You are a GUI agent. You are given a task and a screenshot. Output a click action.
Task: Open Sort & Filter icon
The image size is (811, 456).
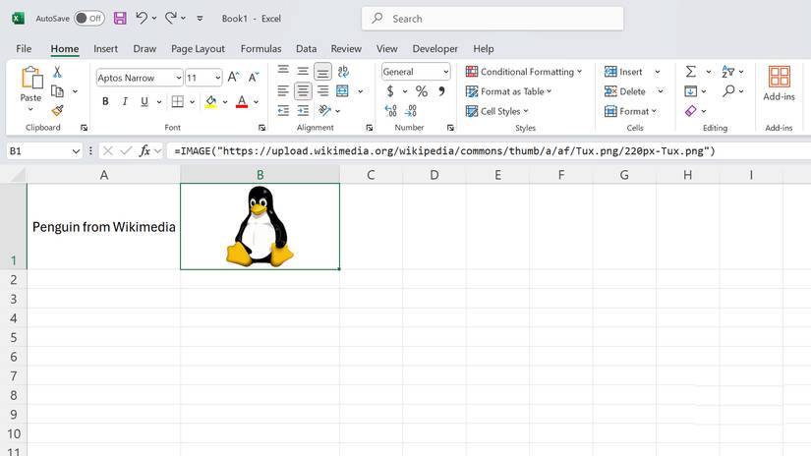pos(728,72)
